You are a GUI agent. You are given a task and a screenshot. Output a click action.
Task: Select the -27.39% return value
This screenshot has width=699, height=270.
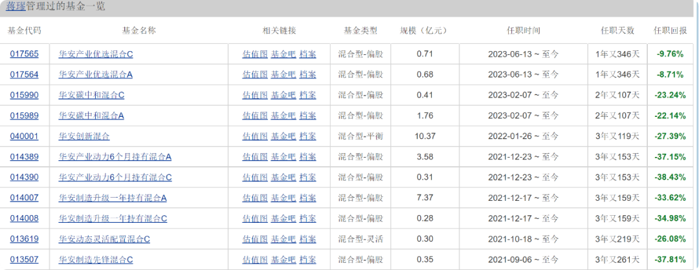tap(670, 136)
